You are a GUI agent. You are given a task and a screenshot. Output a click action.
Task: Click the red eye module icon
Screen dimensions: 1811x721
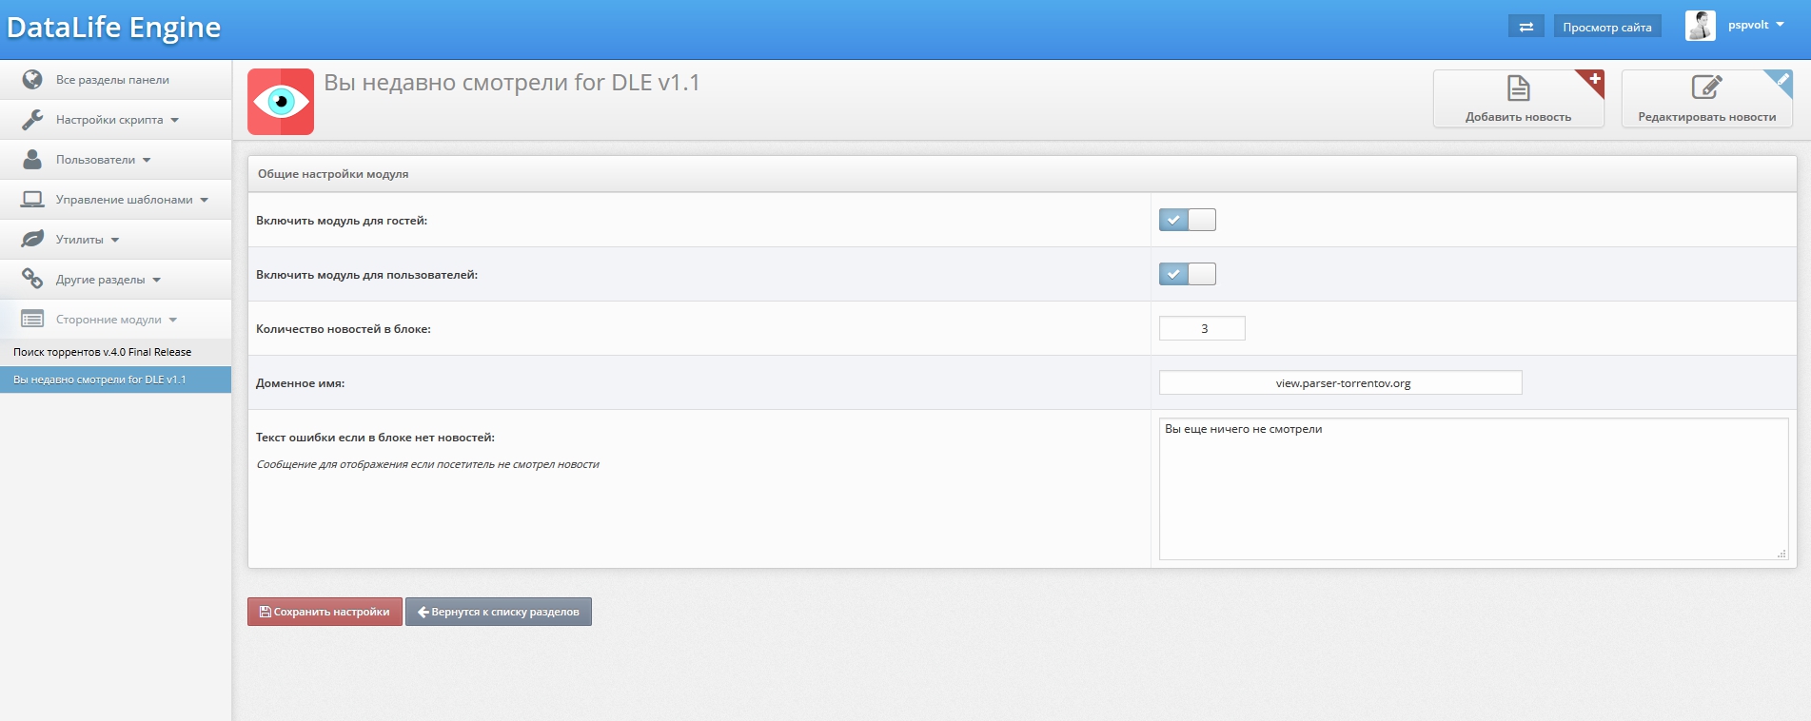coord(281,102)
